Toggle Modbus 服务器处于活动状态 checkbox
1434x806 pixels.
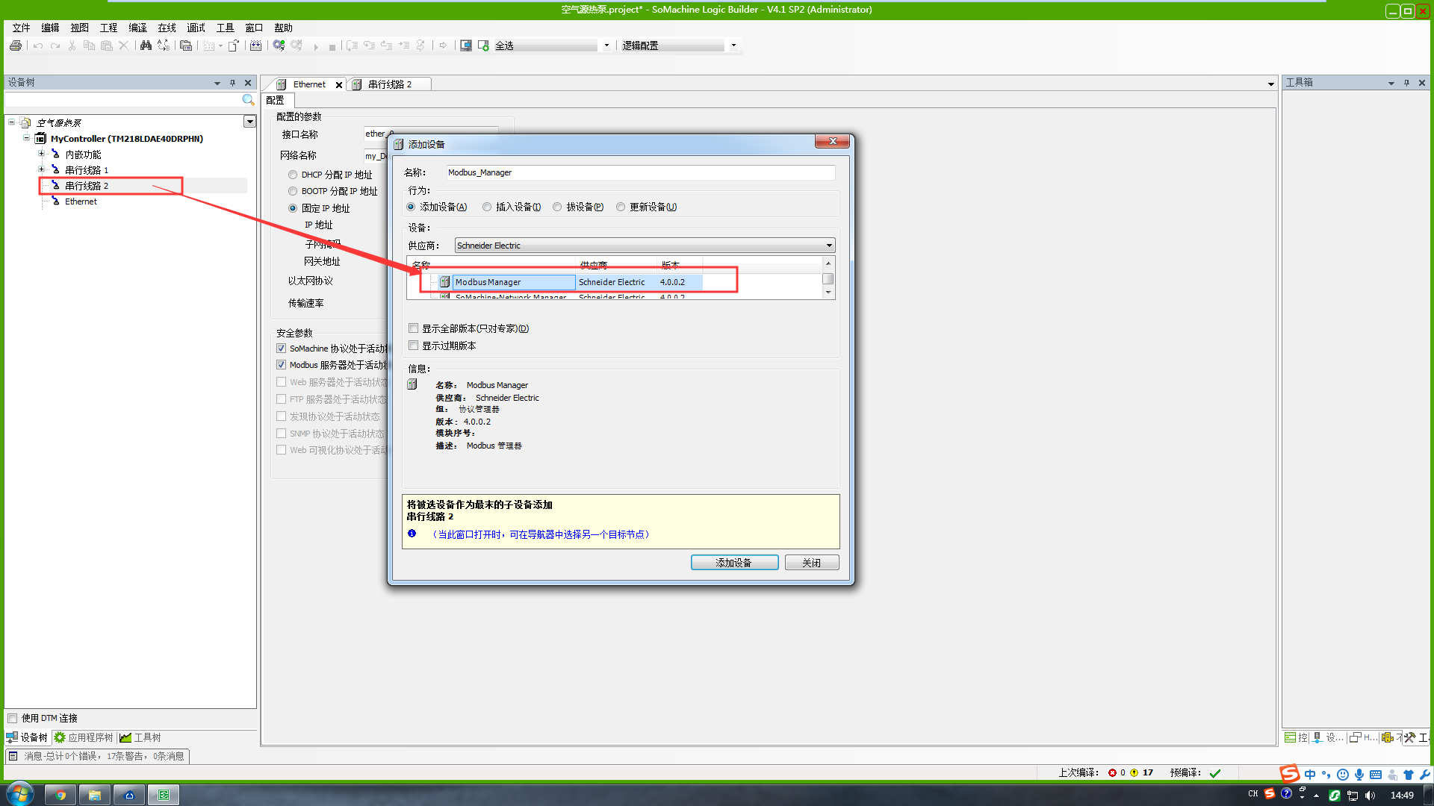point(282,365)
